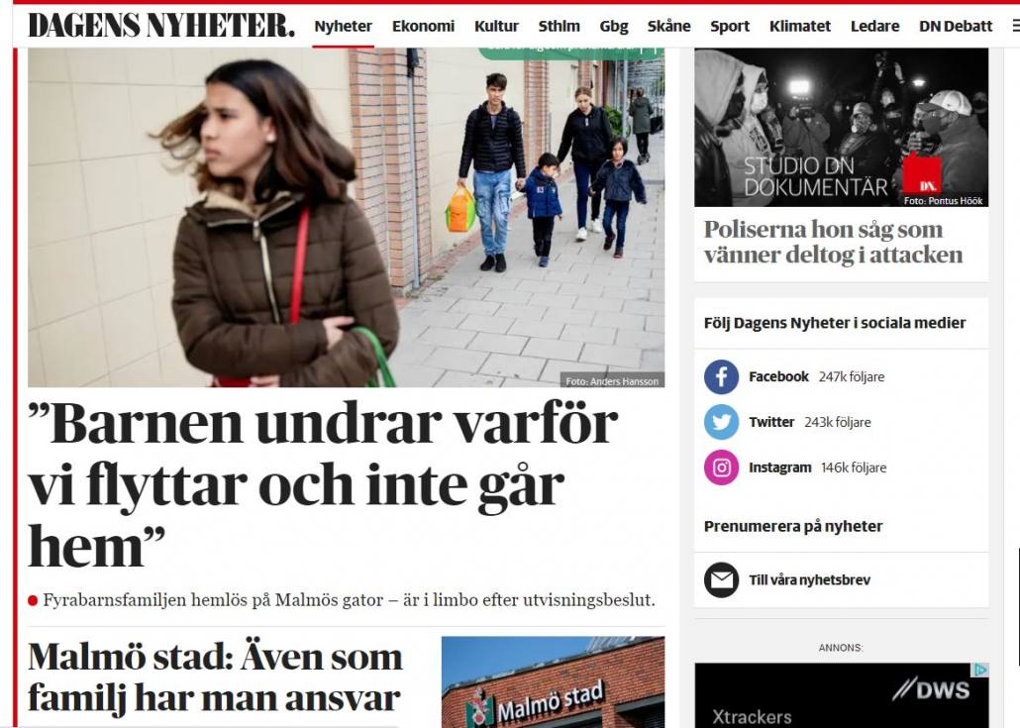Click the Facebook round icon

coord(721,376)
